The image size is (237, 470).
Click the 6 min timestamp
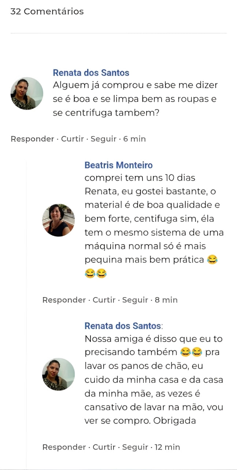[134, 139]
